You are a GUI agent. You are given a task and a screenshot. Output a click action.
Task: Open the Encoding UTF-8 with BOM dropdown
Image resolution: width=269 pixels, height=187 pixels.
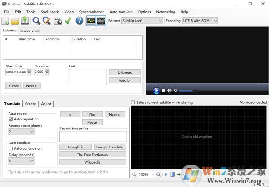click(200, 21)
